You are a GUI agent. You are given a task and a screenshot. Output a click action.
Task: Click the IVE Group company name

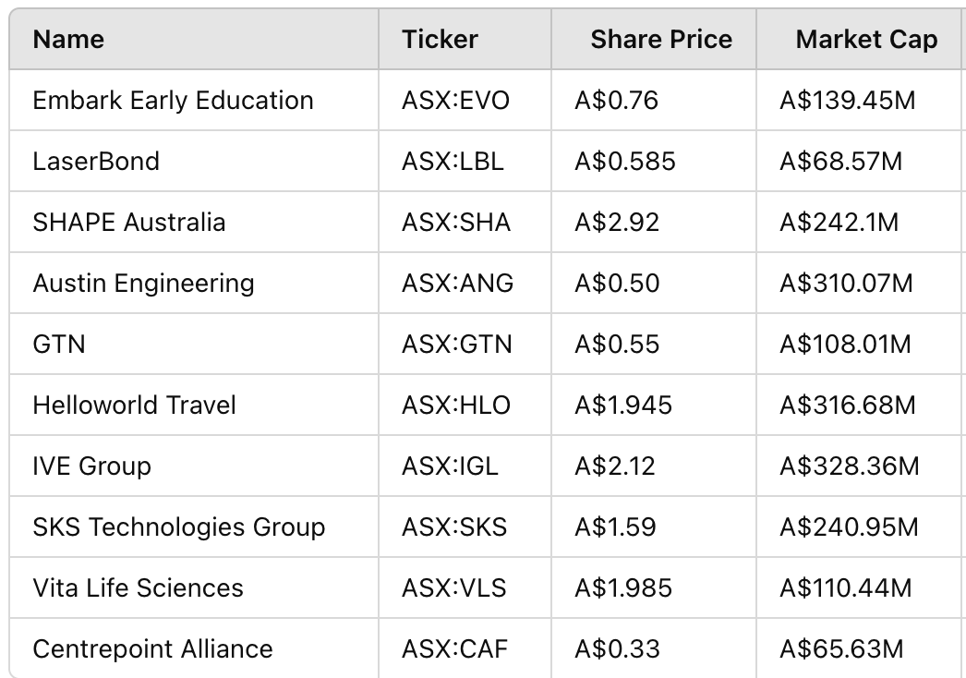coord(91,466)
